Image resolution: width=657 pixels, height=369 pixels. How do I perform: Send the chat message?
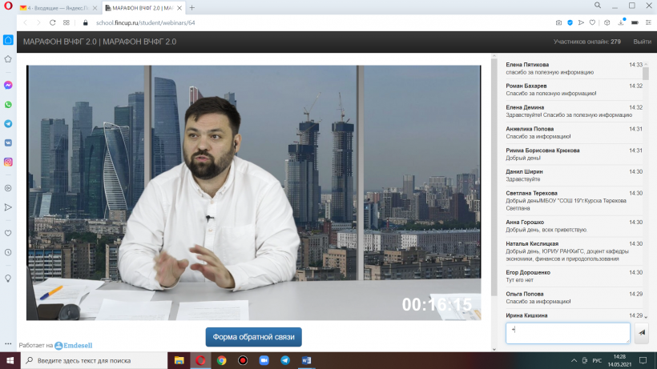(x=642, y=333)
